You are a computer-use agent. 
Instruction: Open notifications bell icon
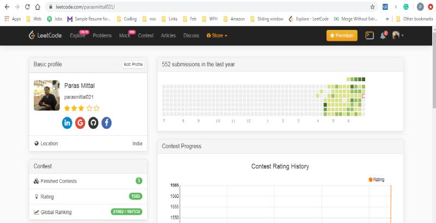(383, 35)
